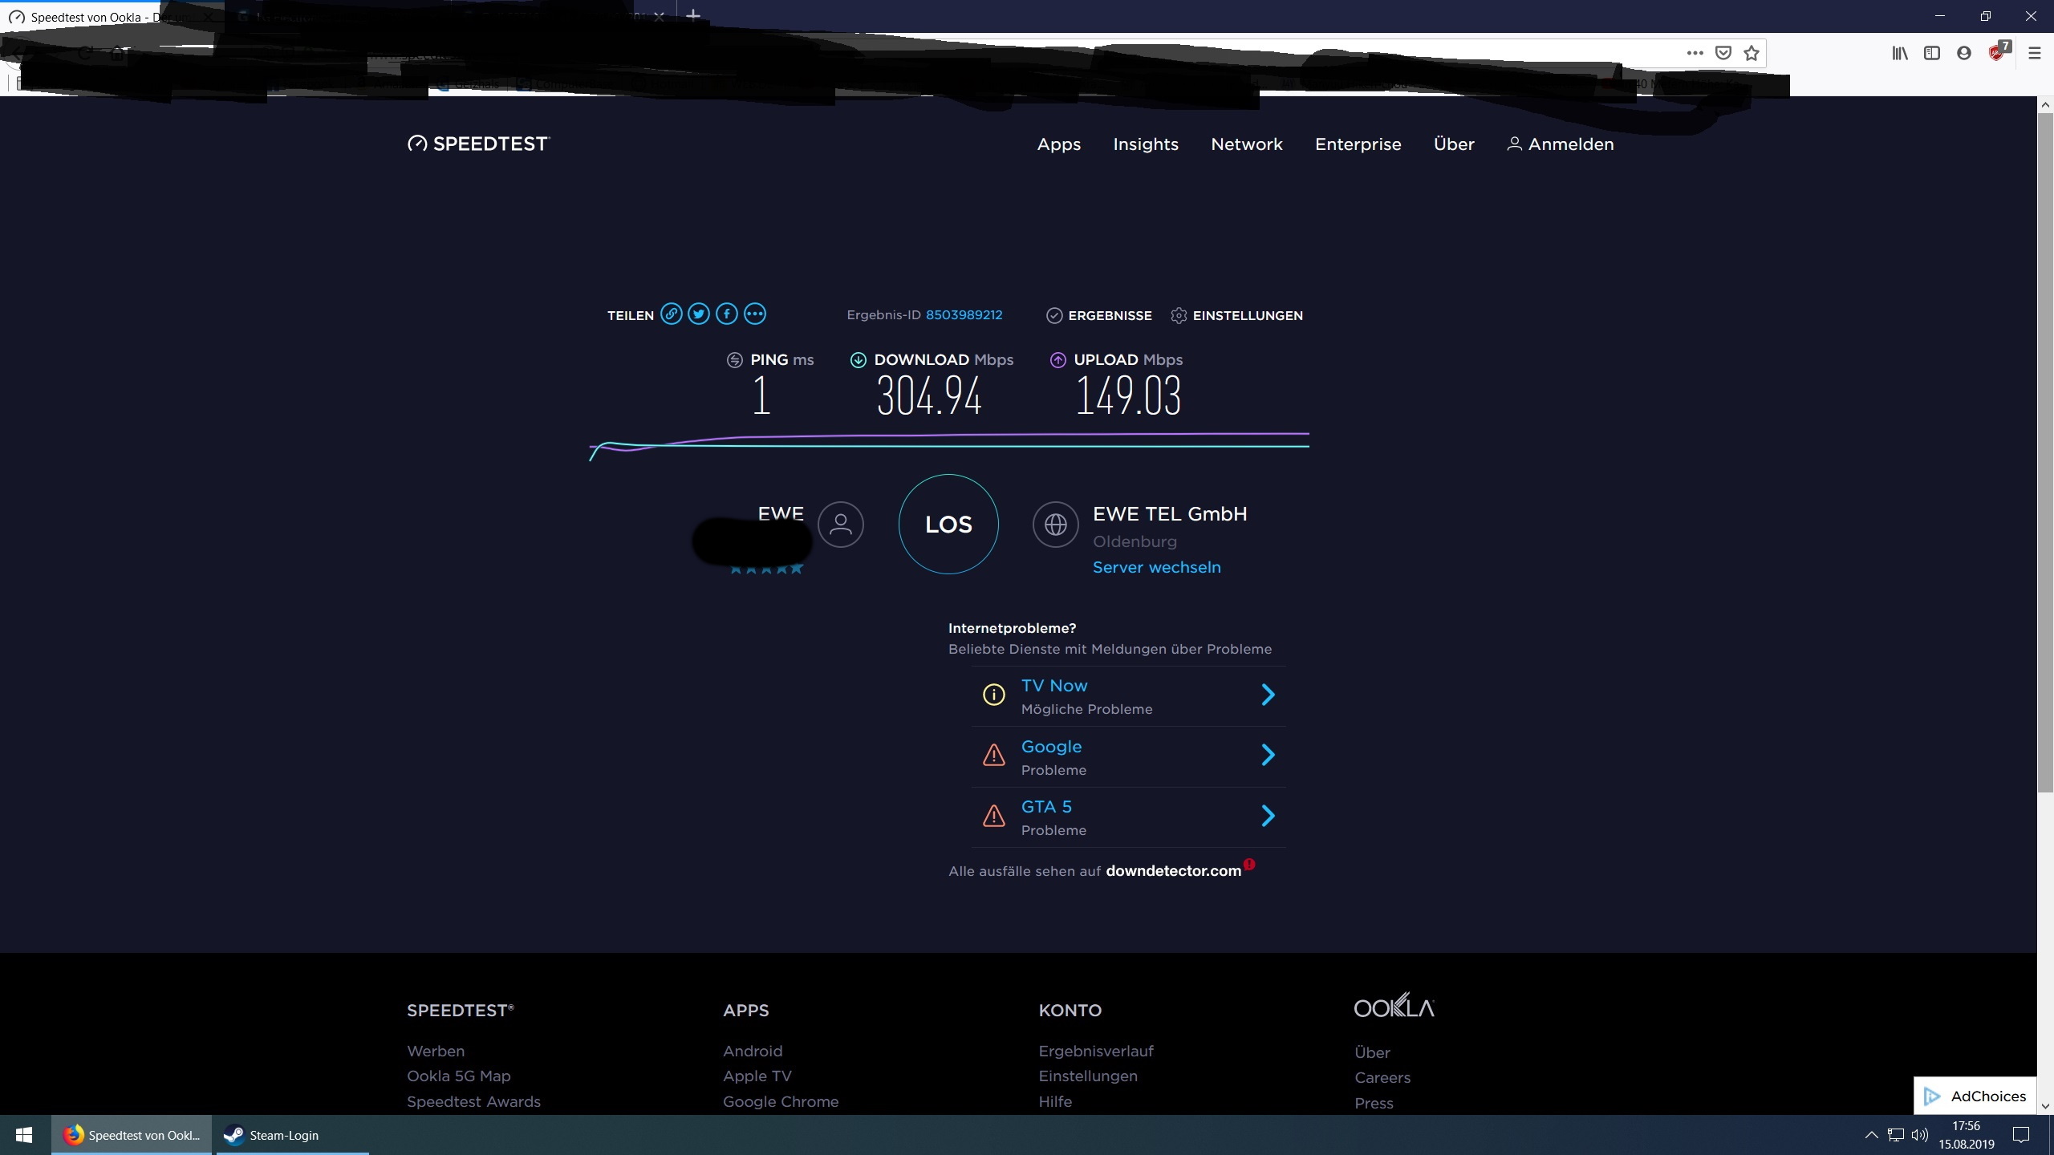Open the Network menu item
The height and width of the screenshot is (1155, 2054).
pos(1246,144)
